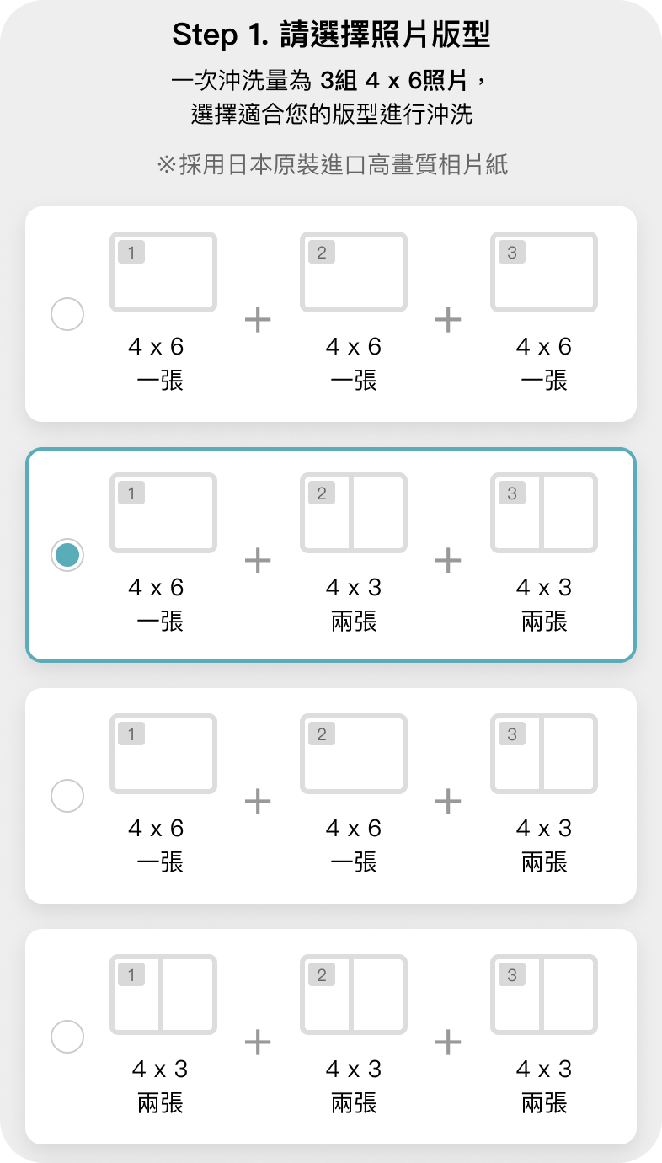Screen dimensions: 662x1163
Task: Choose the two 4x6 plus one 4x3 radio
Action: [67, 796]
